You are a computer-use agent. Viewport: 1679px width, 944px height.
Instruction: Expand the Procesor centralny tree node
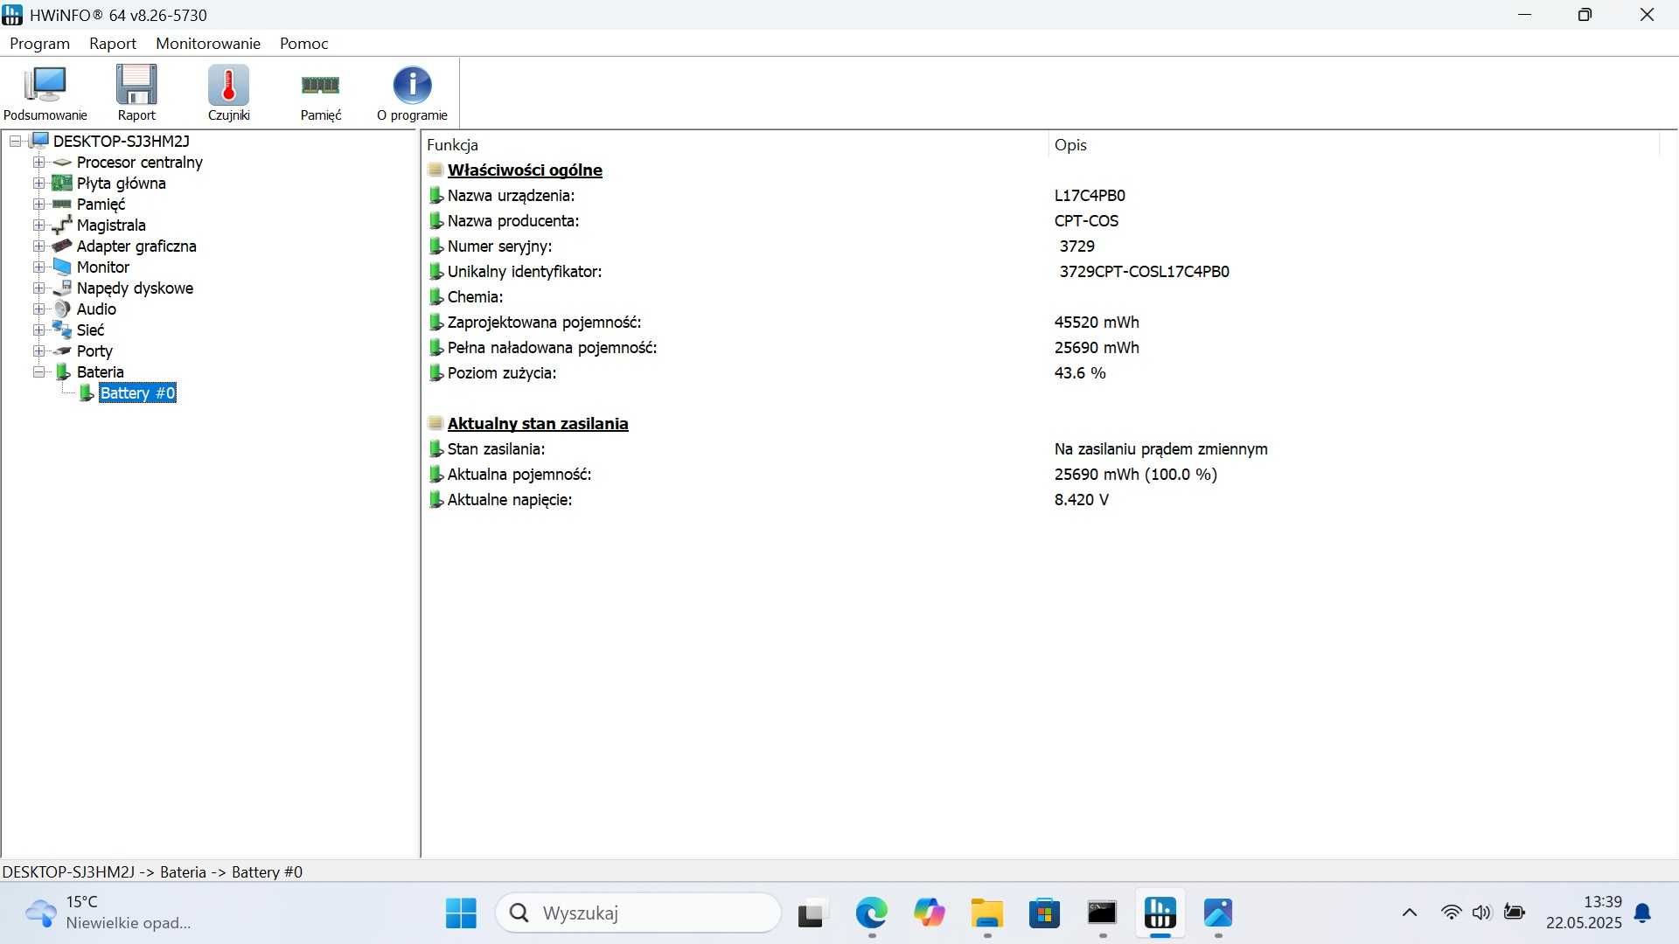coord(38,162)
